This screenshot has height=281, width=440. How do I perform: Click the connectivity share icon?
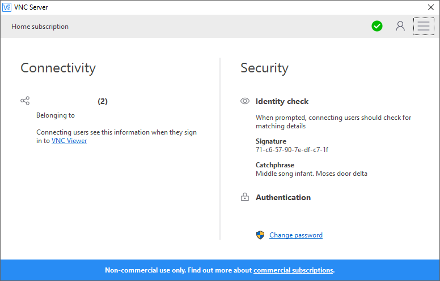[x=25, y=101]
